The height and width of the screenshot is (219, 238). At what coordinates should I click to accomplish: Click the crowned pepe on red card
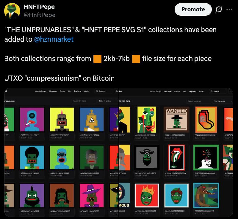[x=147, y=195]
